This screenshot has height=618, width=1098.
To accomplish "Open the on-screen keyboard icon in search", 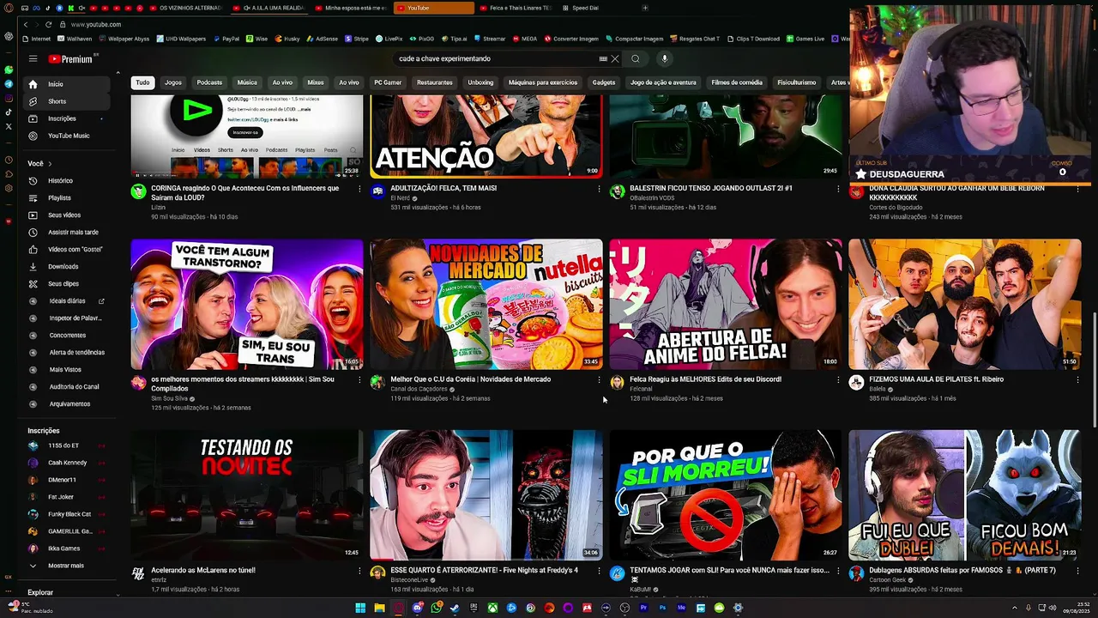I will 603,58.
